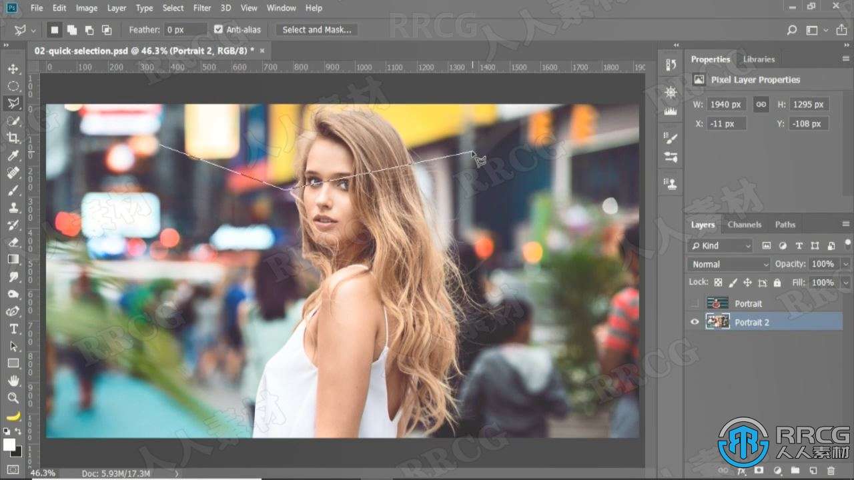This screenshot has width=854, height=480.
Task: Select the History Brush tool
Action: [13, 225]
